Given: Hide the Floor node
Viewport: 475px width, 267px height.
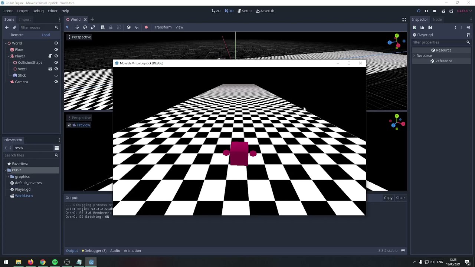Looking at the screenshot, I should (x=56, y=50).
